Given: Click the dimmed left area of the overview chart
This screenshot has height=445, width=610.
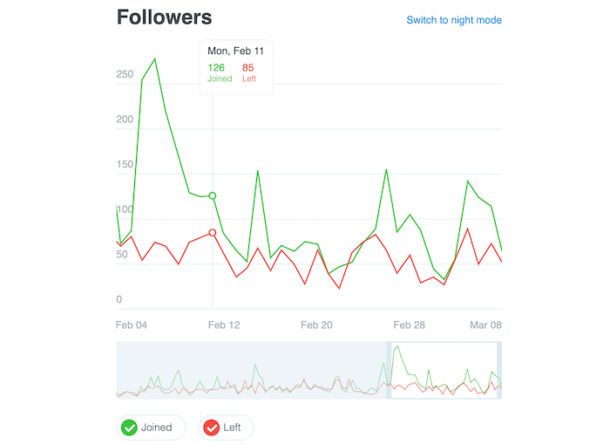Looking at the screenshot, I should [251, 370].
